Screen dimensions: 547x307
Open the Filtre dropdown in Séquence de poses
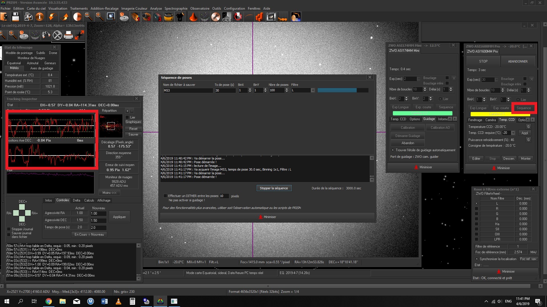coord(313,90)
